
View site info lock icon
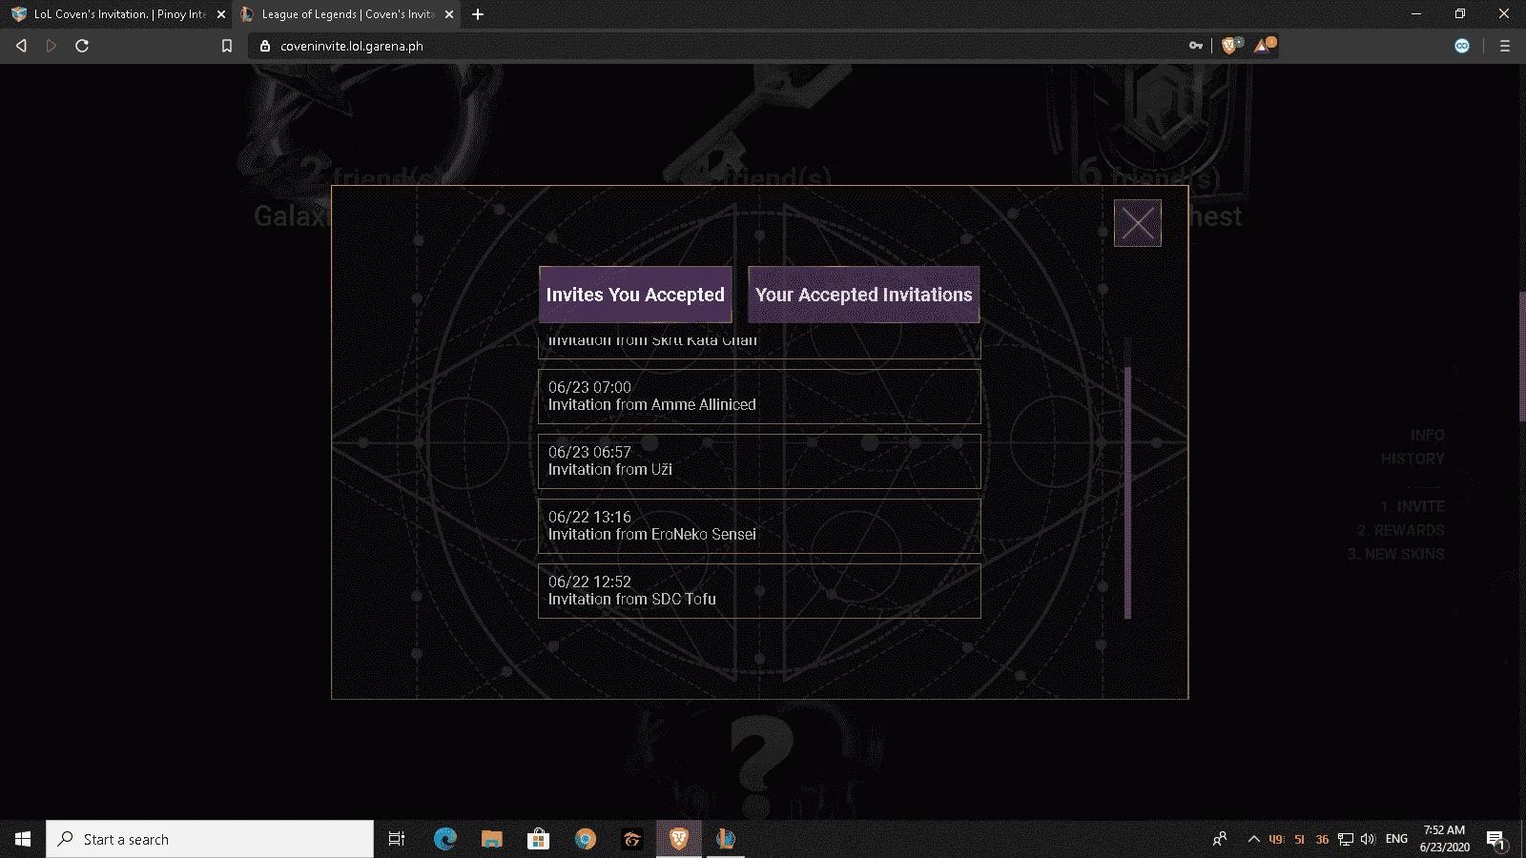(265, 46)
